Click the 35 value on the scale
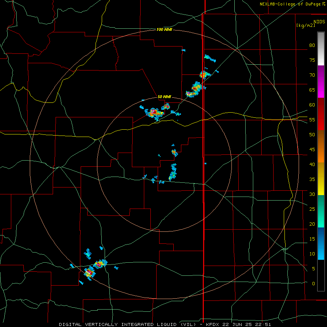This screenshot has width=327, height=327. [312, 179]
